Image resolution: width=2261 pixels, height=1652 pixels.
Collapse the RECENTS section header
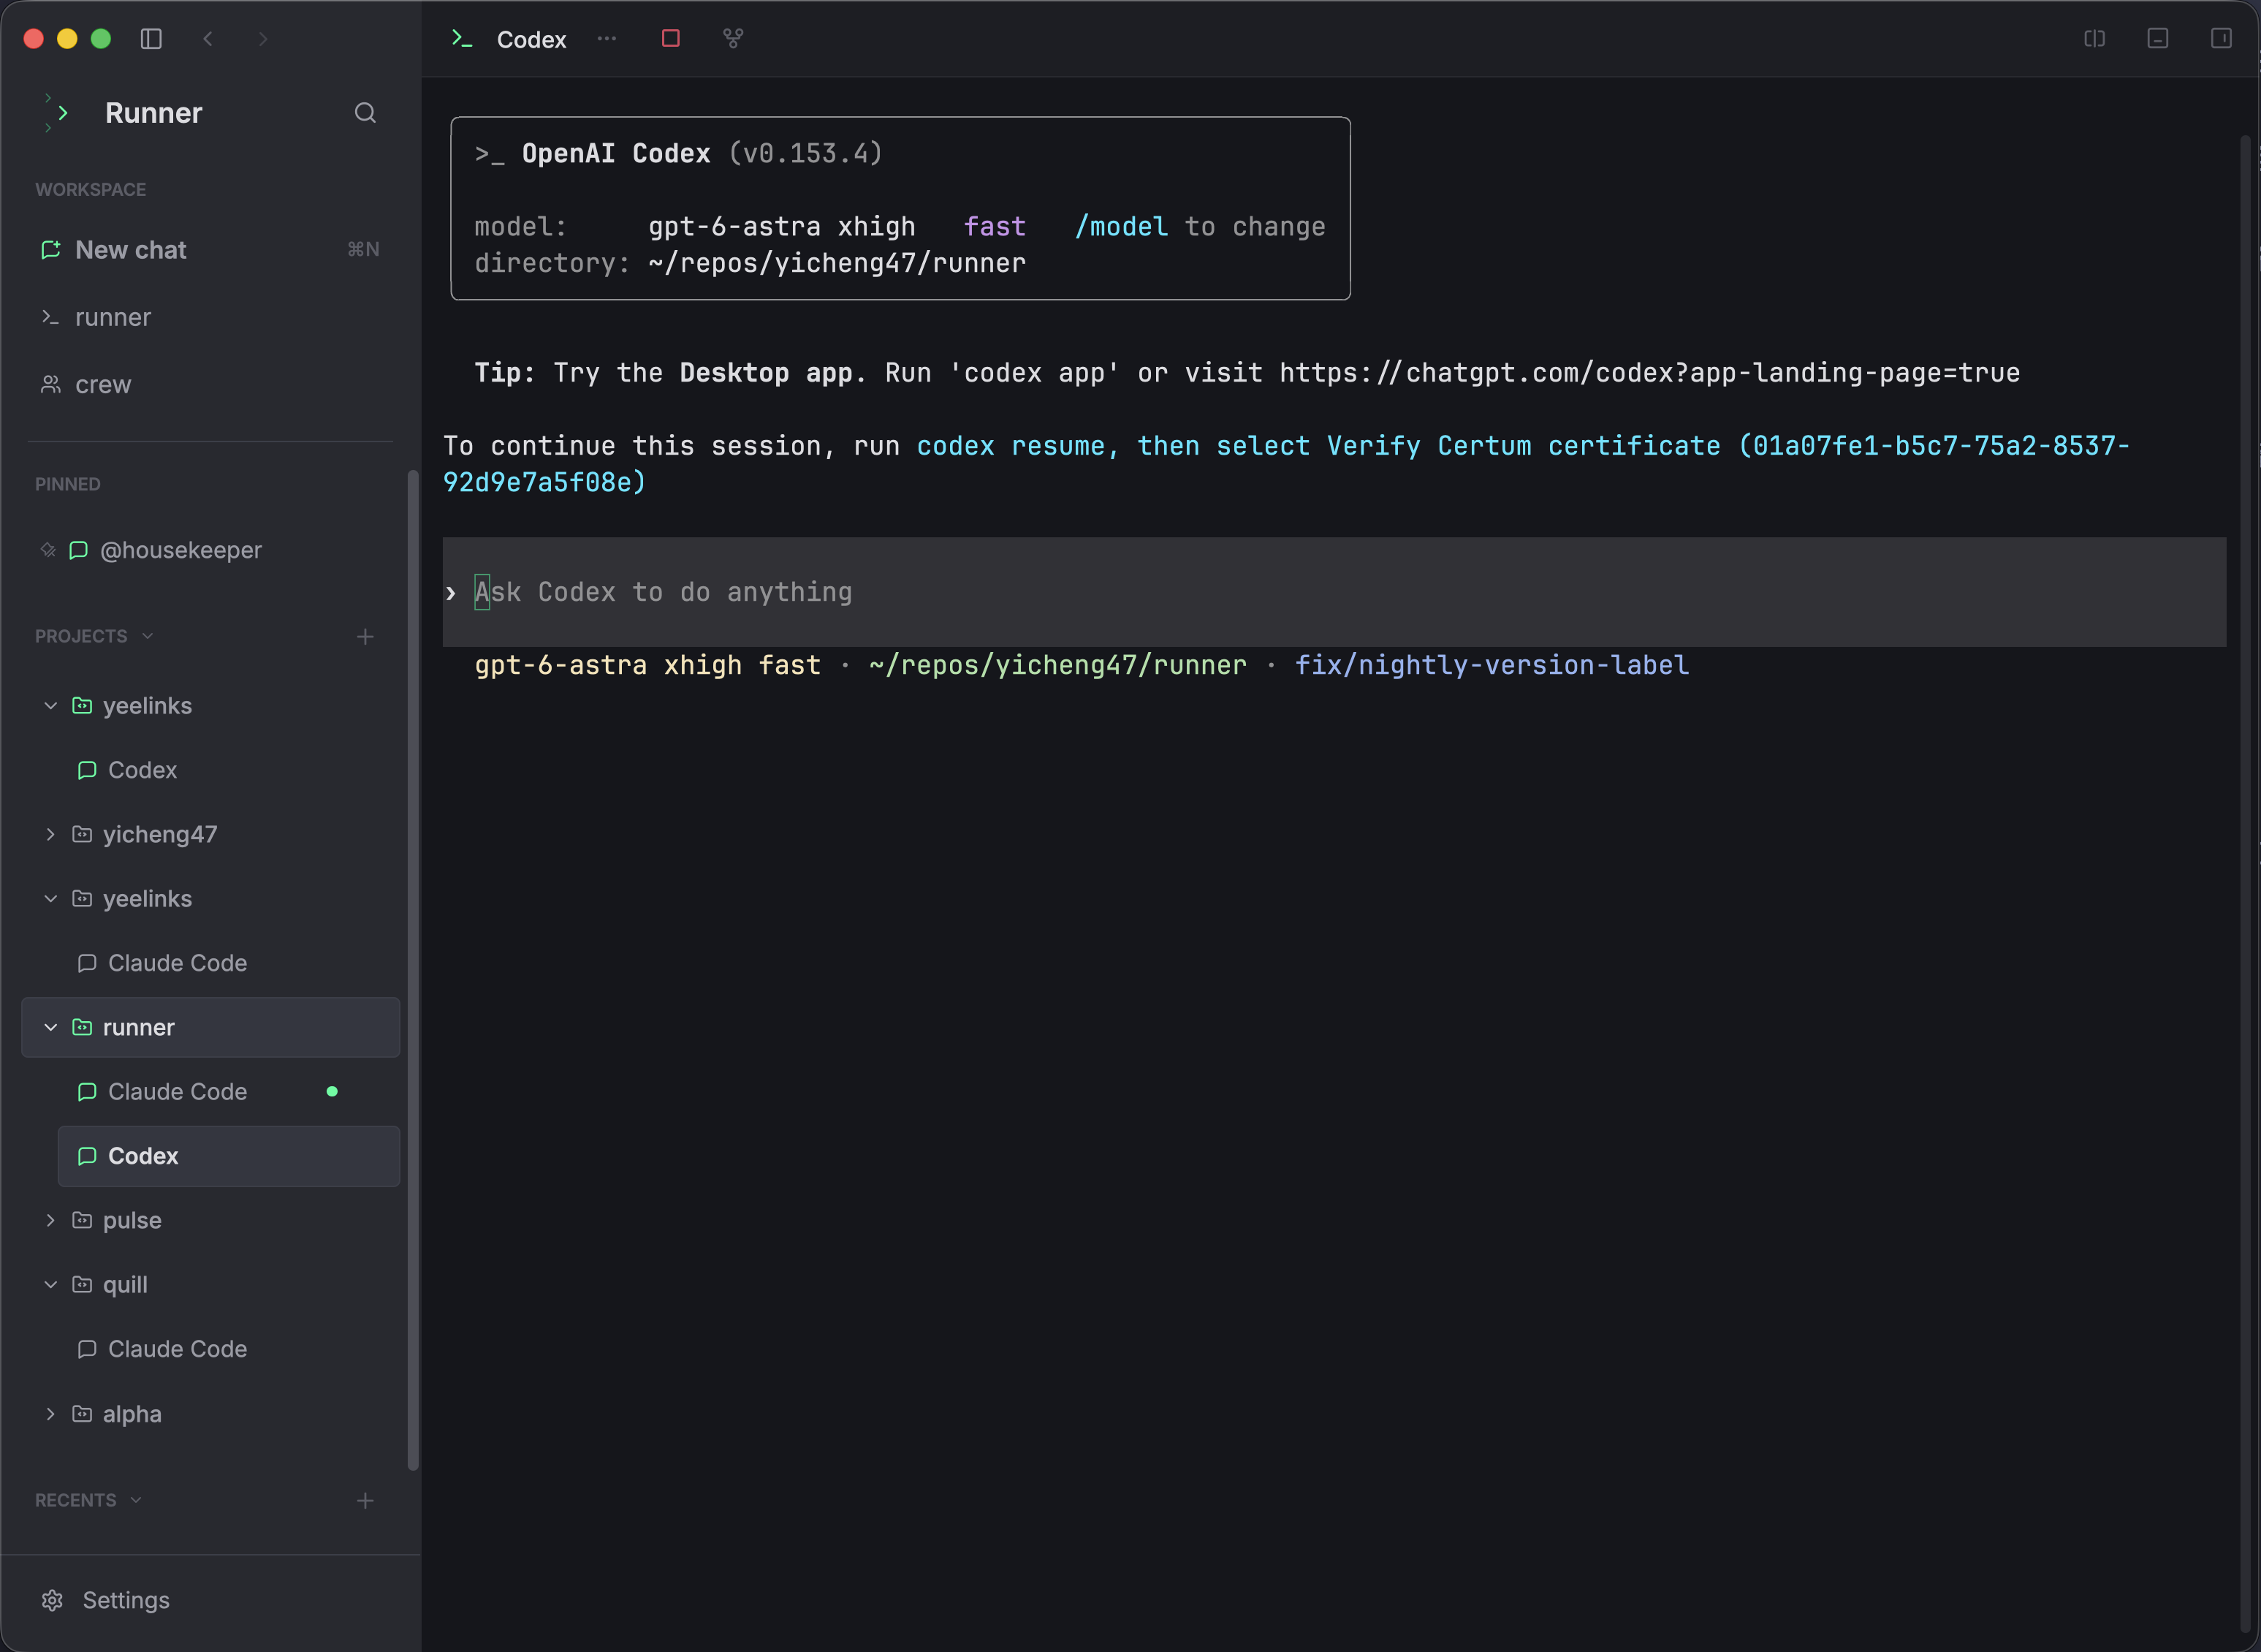tap(88, 1500)
